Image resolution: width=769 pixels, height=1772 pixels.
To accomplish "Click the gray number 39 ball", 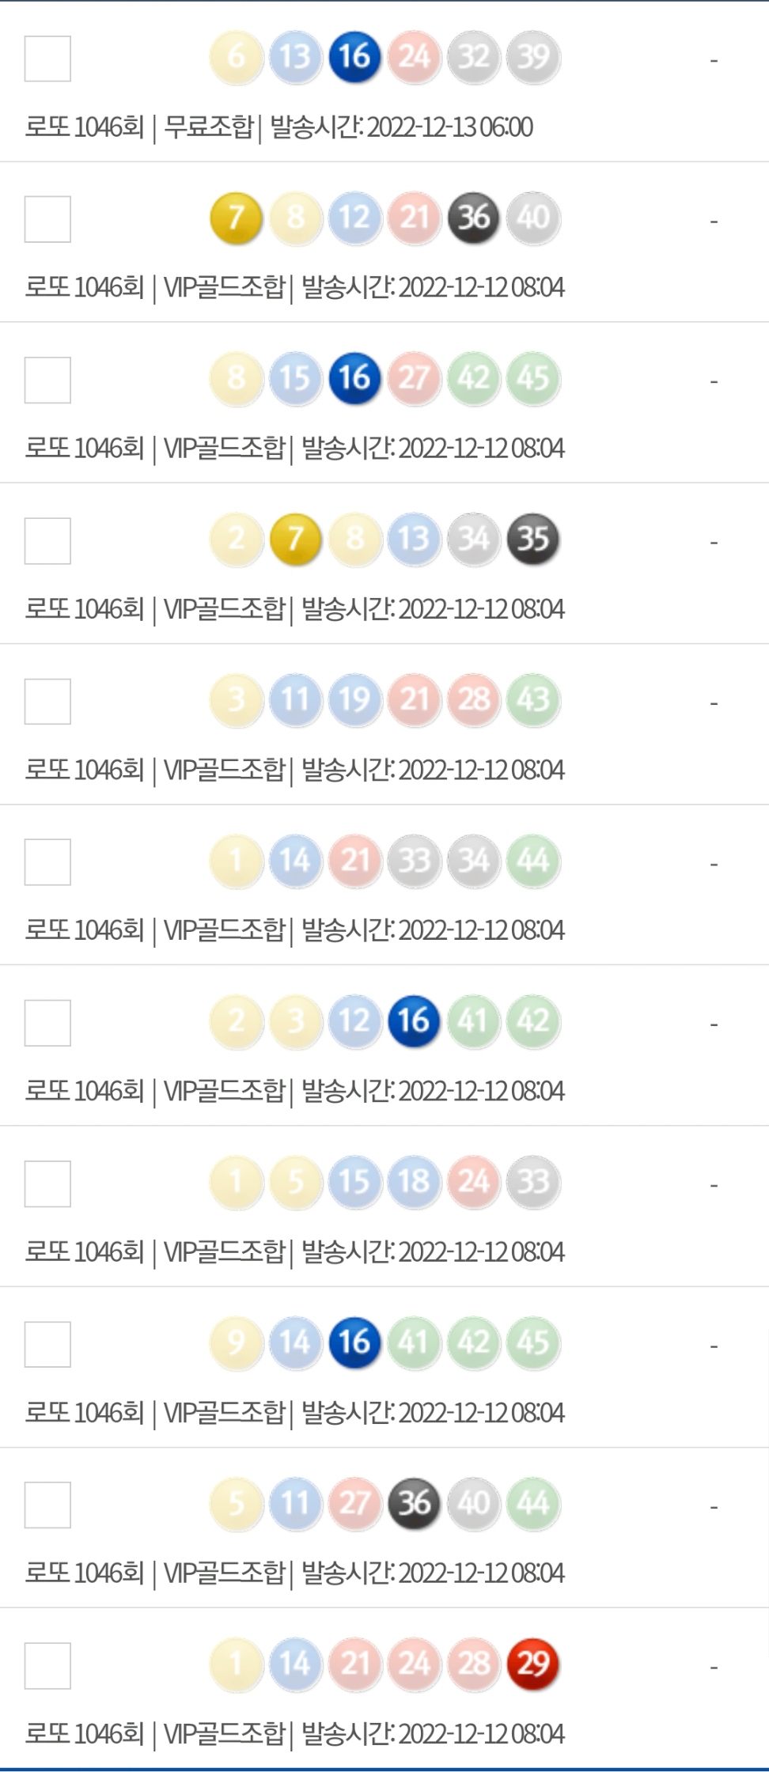I will (533, 57).
